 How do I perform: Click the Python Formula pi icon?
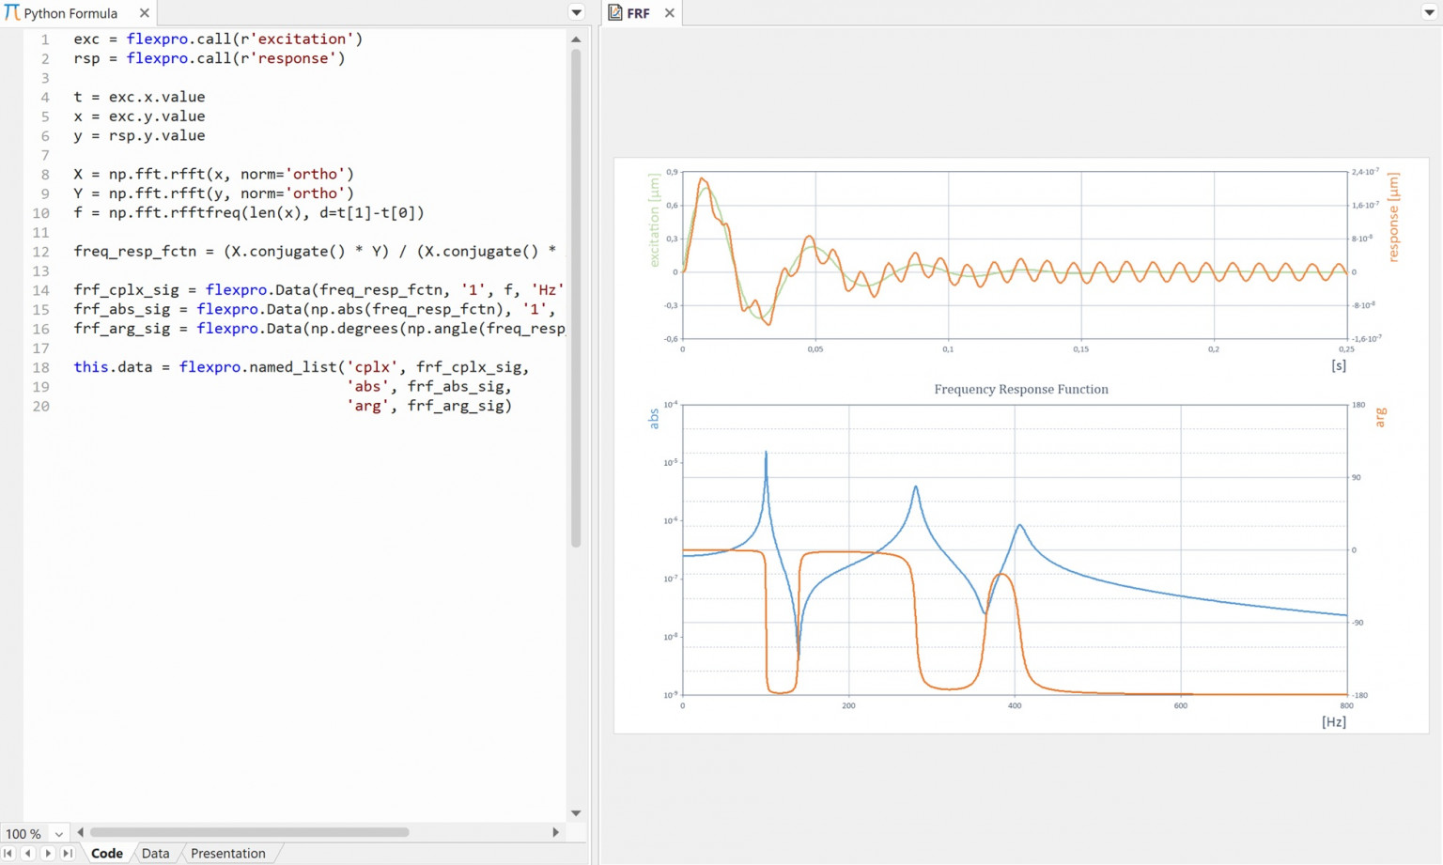(x=11, y=12)
